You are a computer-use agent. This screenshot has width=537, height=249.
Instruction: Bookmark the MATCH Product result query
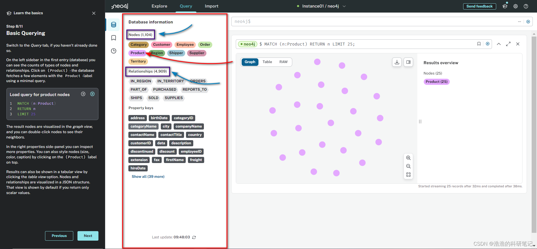click(479, 44)
